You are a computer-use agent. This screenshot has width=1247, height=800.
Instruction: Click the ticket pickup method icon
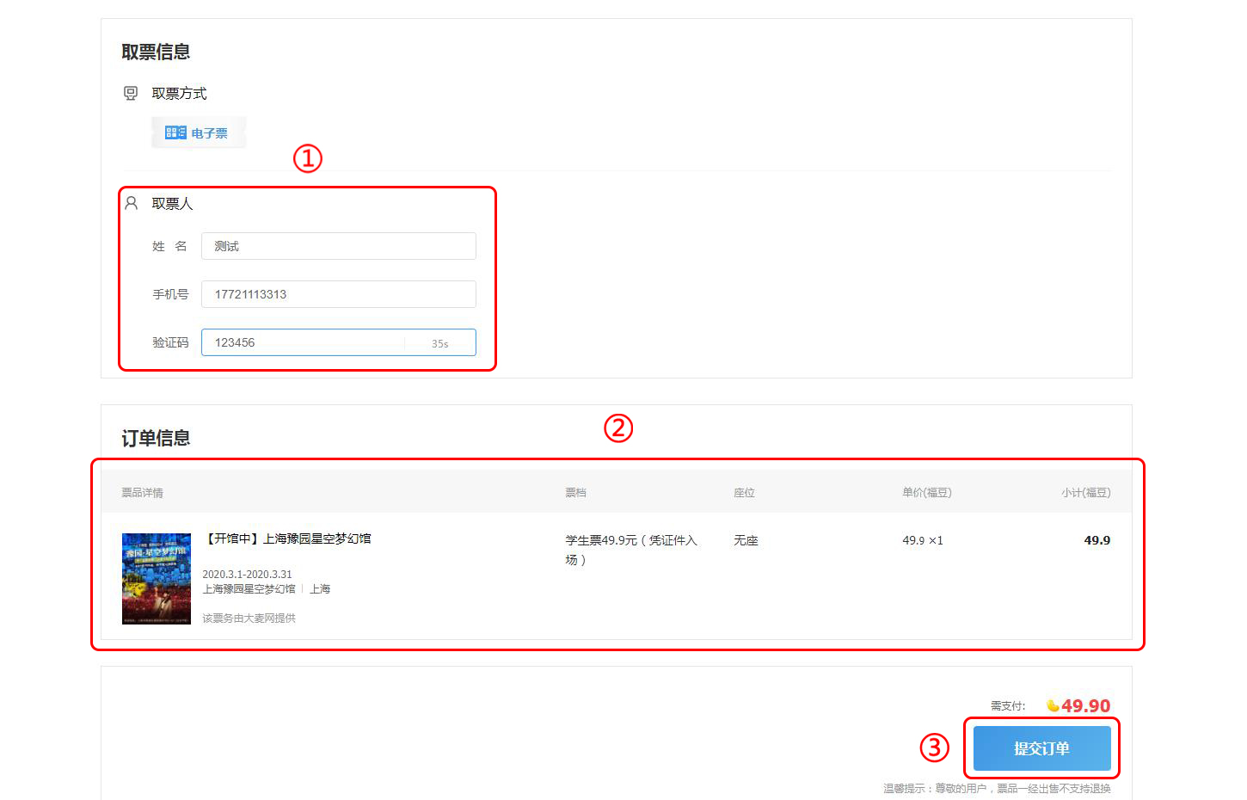[131, 93]
